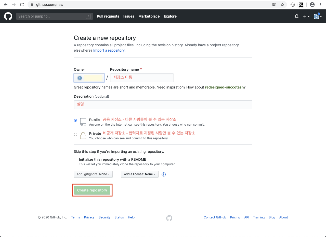Open the browser profile avatar icon
Screen dimensions: 326x237
click(312, 5)
